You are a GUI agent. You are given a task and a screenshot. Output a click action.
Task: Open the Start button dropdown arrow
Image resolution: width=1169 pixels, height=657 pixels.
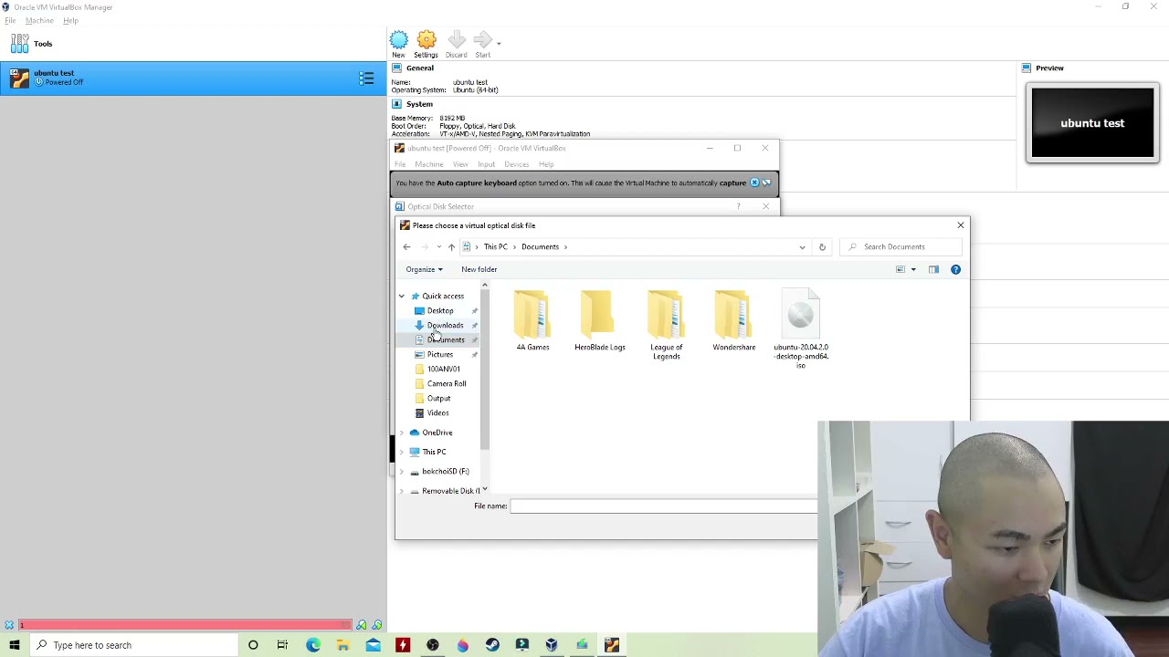(x=499, y=43)
